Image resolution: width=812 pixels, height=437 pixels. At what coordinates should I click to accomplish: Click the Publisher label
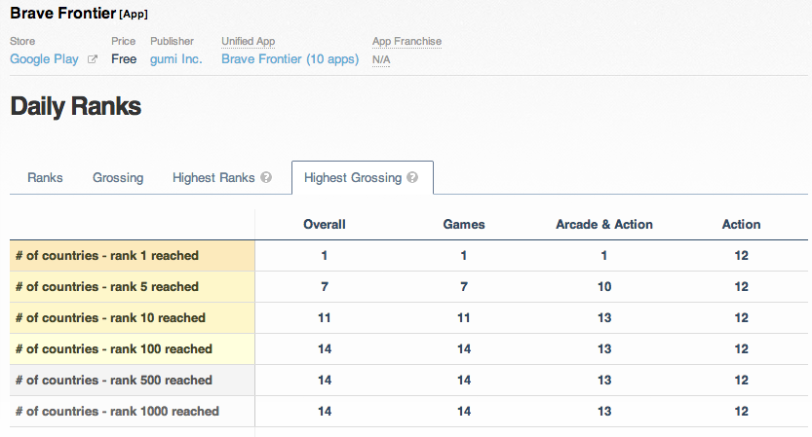click(172, 41)
